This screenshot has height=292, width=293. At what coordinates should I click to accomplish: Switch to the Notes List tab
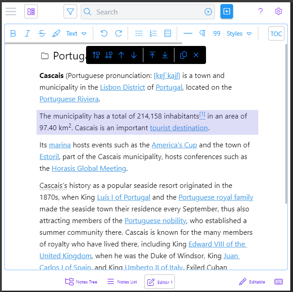coord(122,282)
